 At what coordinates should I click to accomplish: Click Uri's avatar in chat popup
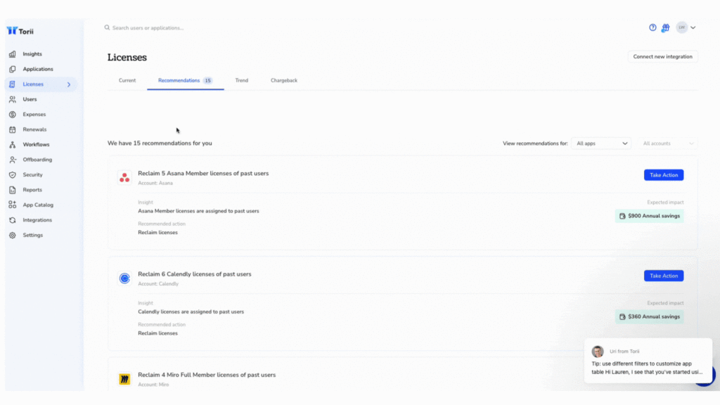coord(598,352)
